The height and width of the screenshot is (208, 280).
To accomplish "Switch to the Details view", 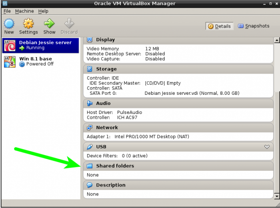I will pos(220,26).
